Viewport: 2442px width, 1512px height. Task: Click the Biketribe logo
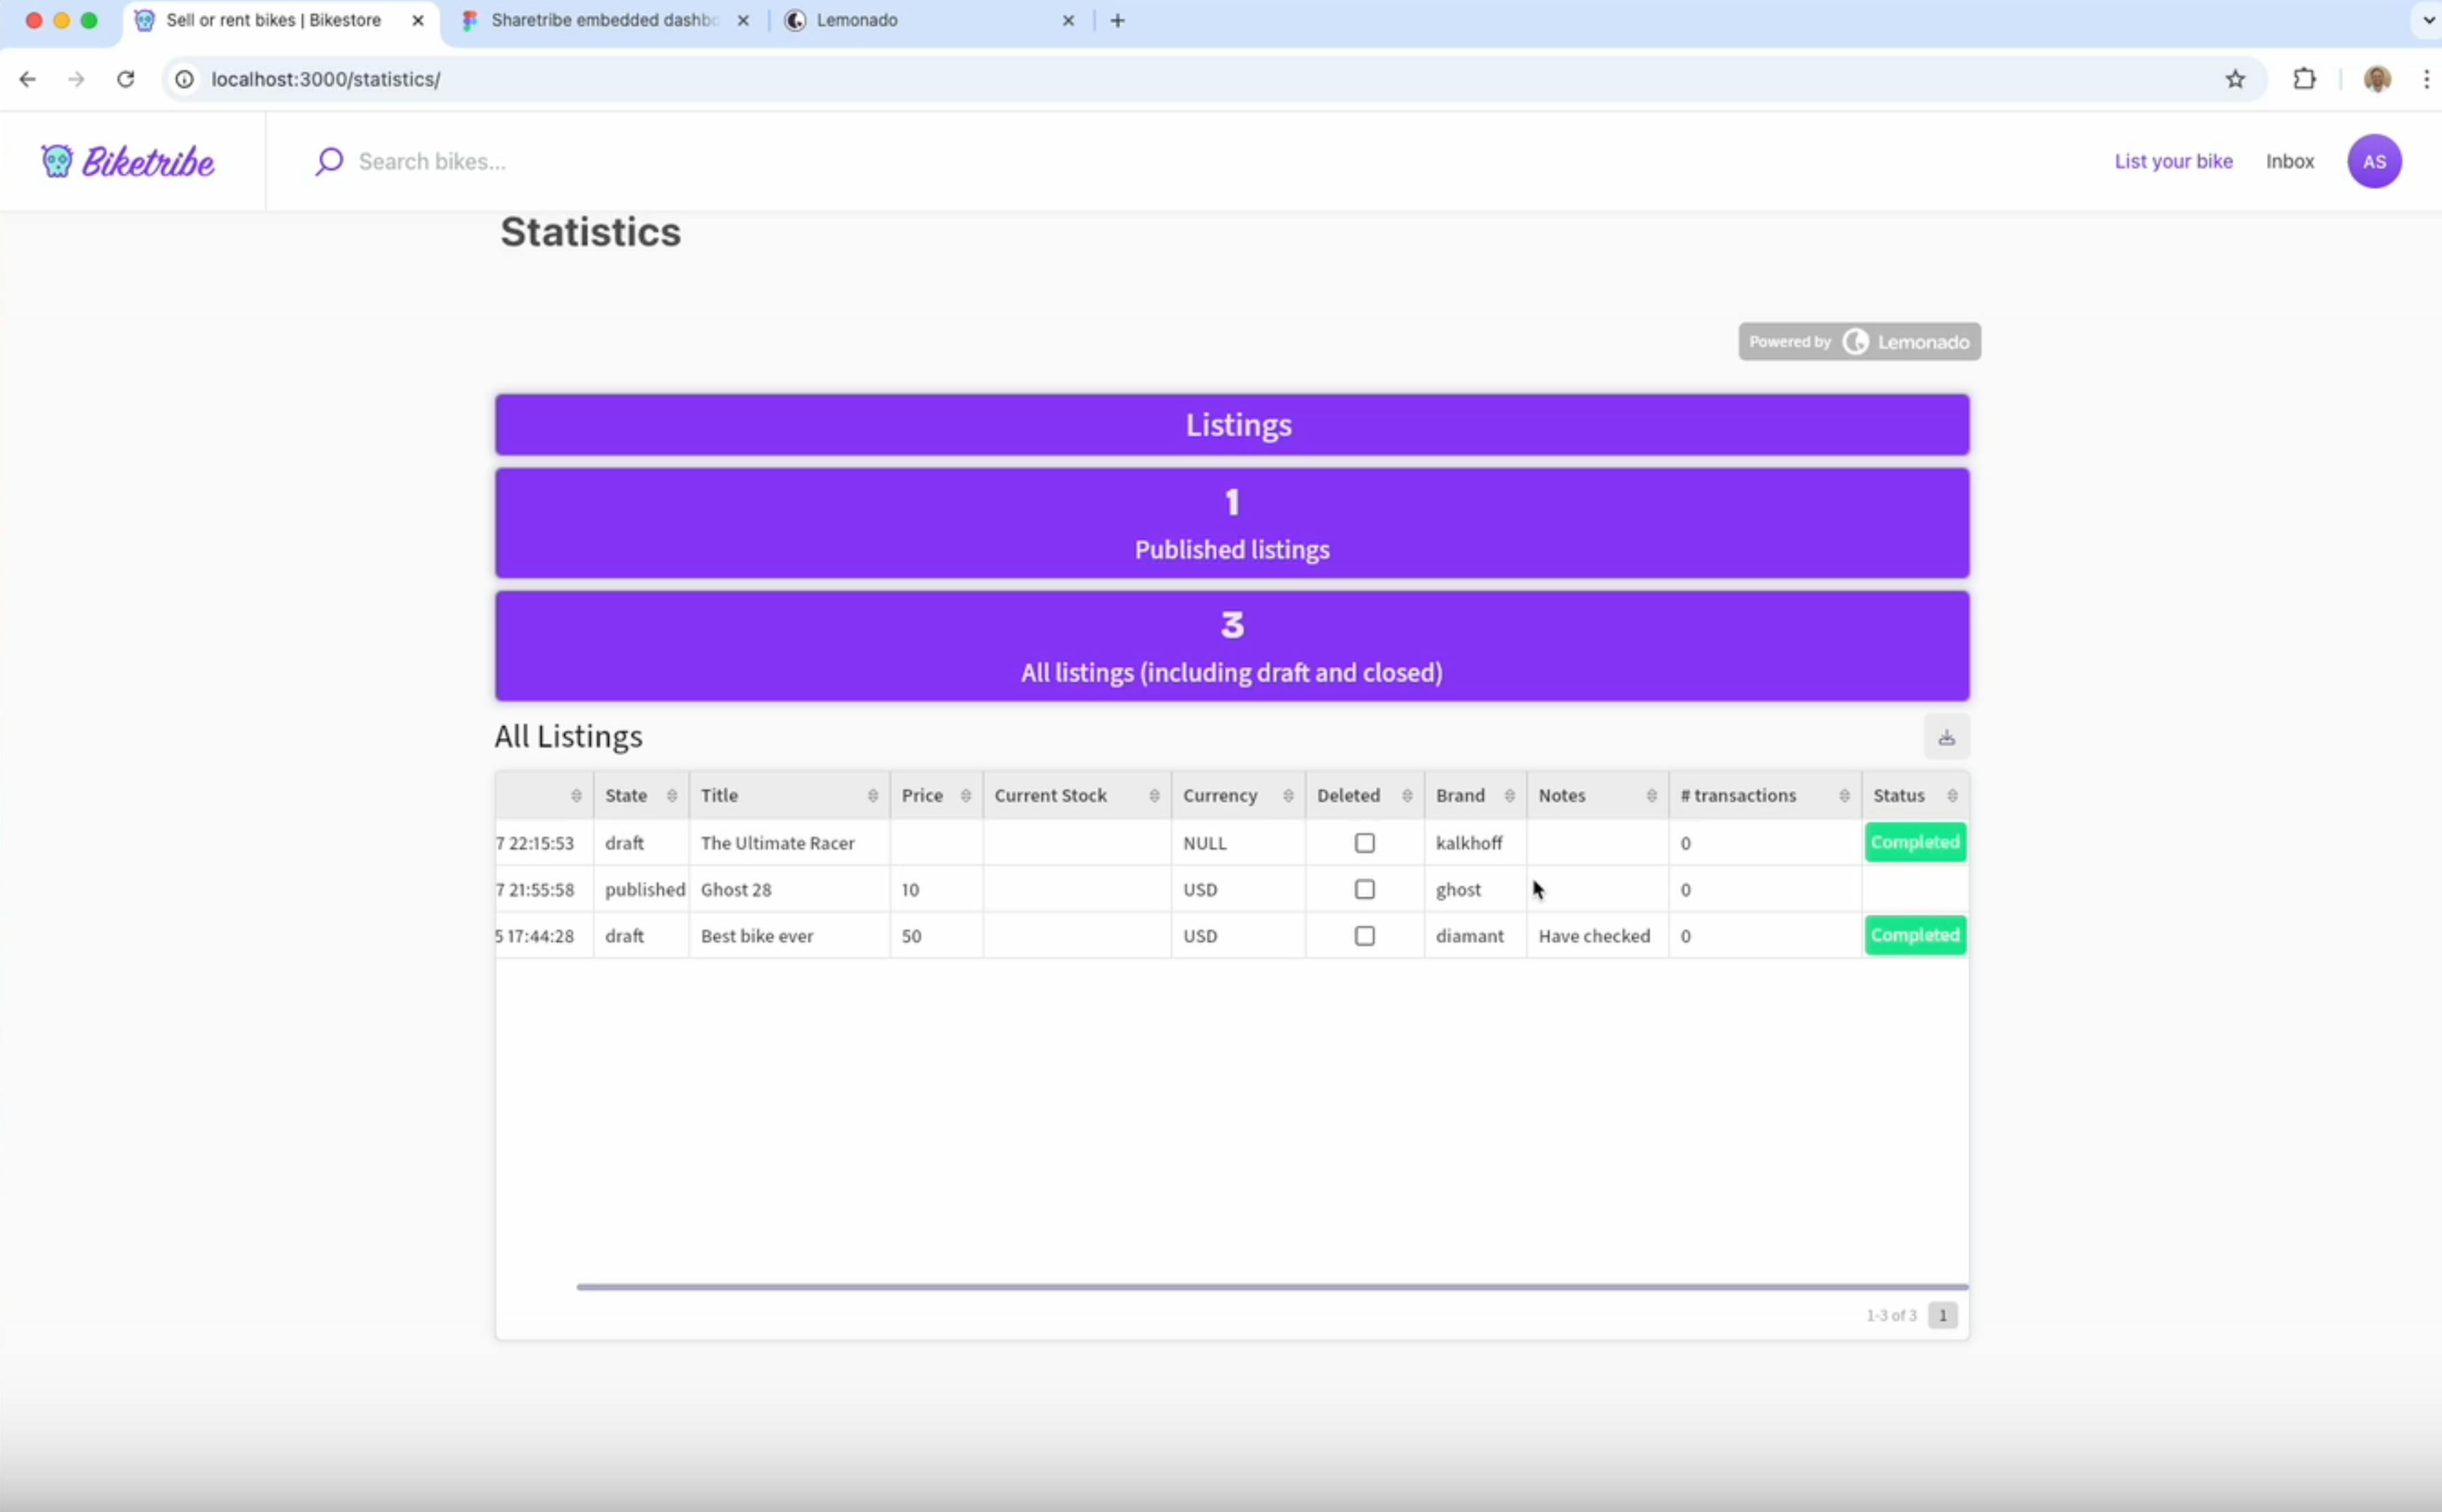tap(128, 161)
